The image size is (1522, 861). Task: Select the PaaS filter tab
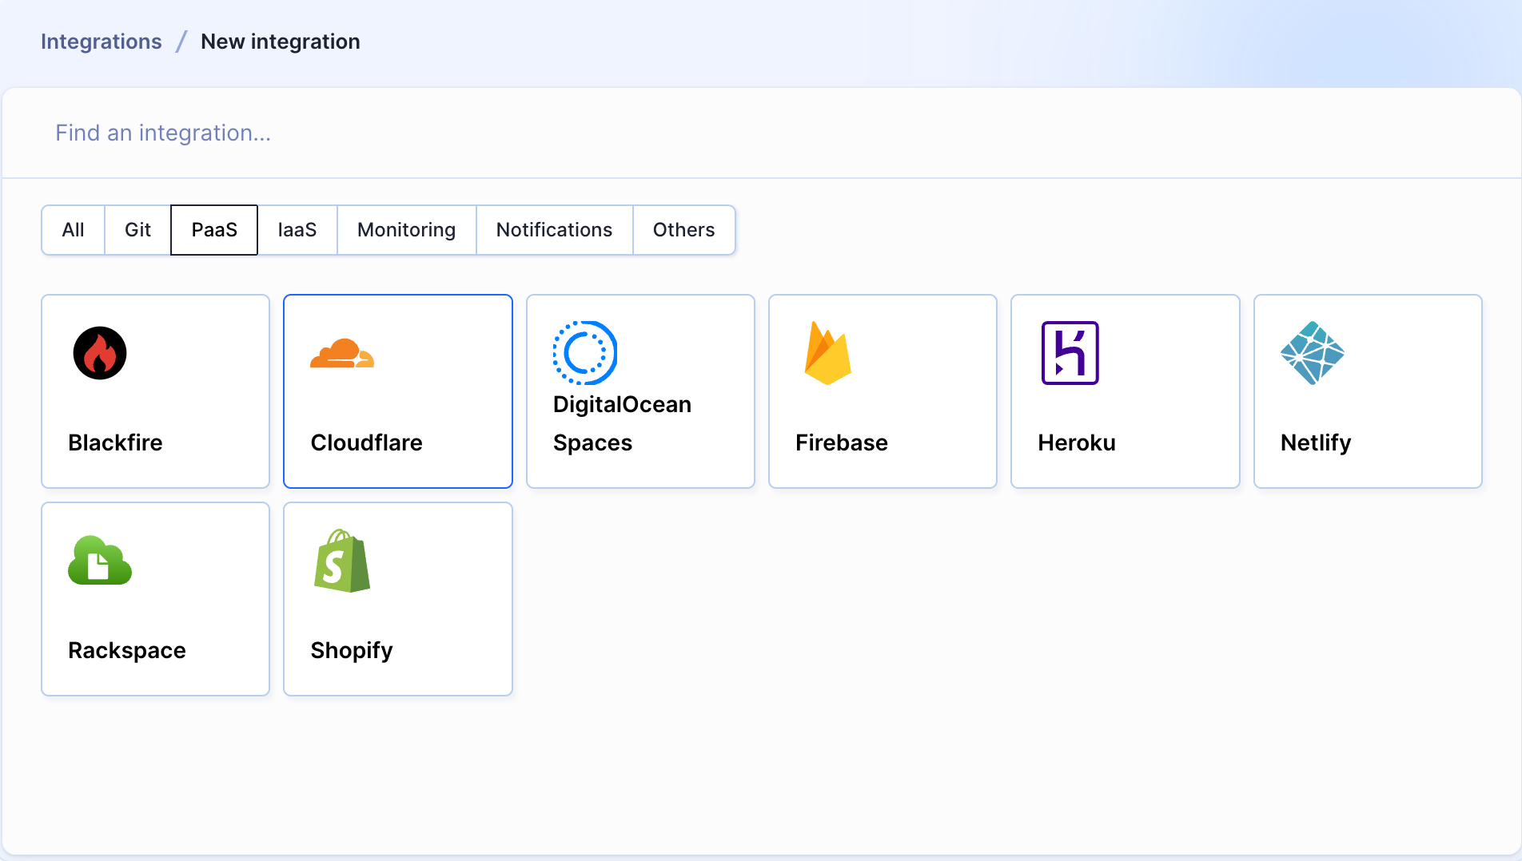[214, 230]
